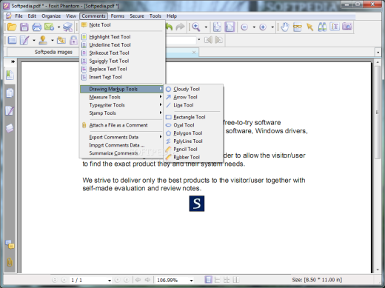Choose Summarize Comments
This screenshot has width=385, height=288.
coord(122,153)
